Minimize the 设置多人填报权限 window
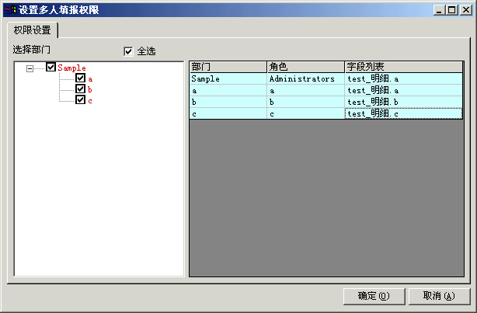 click(x=439, y=10)
